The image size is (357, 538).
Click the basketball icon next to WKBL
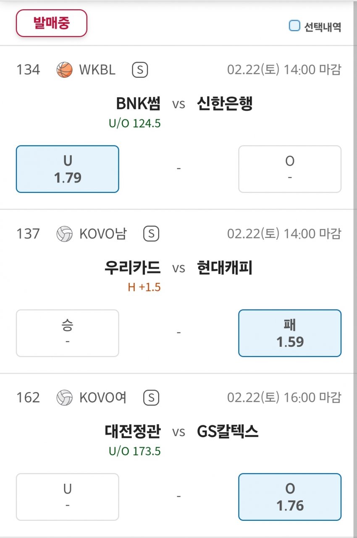pyautogui.click(x=64, y=70)
